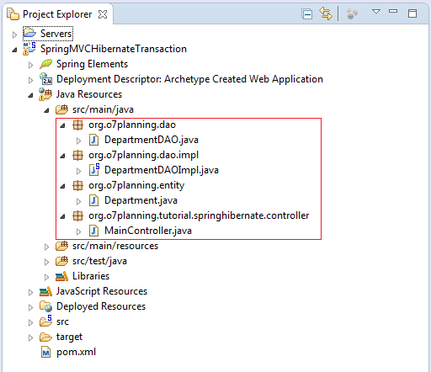The image size is (431, 372).
Task: Click the Deployed Resources icon
Action: [x=45, y=306]
